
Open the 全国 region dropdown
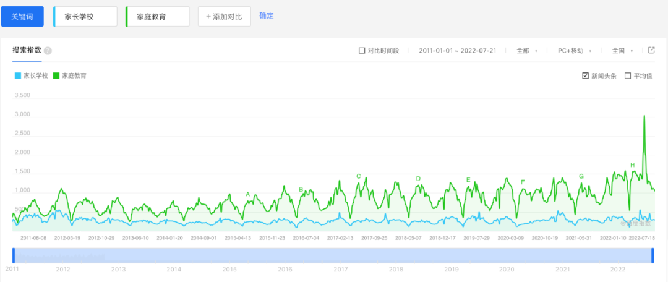pyautogui.click(x=622, y=51)
